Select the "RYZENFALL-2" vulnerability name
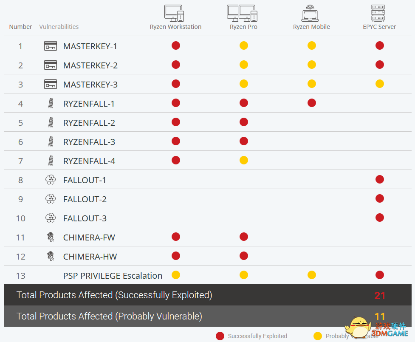 coord(89,123)
